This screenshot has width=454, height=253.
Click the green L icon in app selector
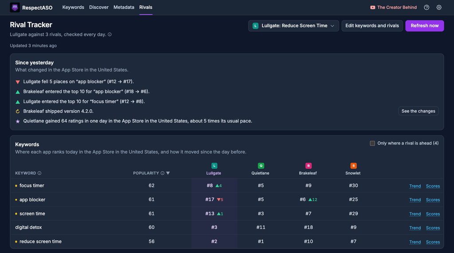[x=255, y=26]
